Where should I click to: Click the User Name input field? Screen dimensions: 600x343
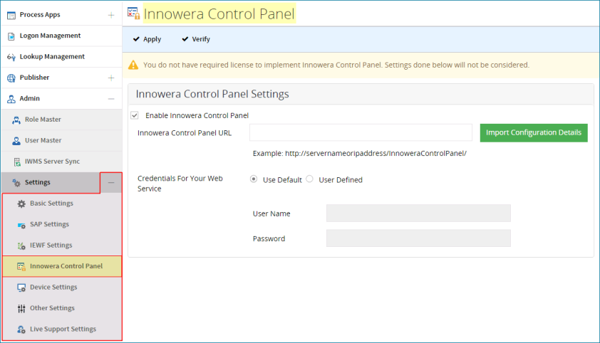[x=418, y=213]
